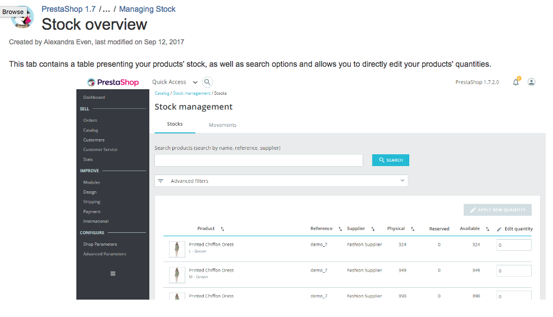Click thumbnail of L - Green Printed Chiffon Dress
This screenshot has height=317, width=553.
pos(177,249)
